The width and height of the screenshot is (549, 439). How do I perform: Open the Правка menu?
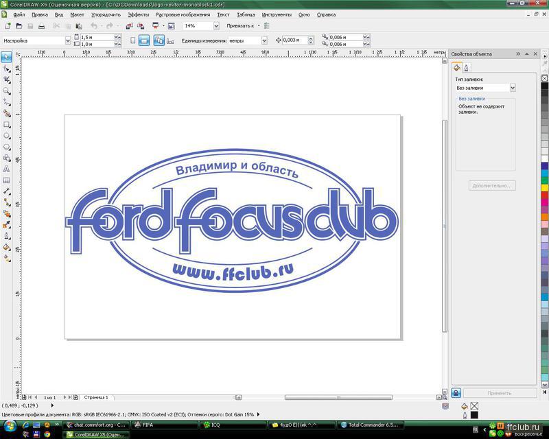tap(40, 14)
